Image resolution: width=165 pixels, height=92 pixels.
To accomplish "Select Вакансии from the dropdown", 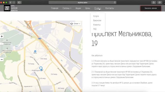I will click(x=97, y=20).
